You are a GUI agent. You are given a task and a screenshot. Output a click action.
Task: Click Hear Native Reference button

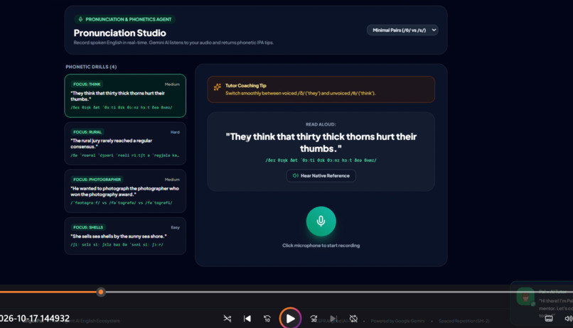point(321,175)
